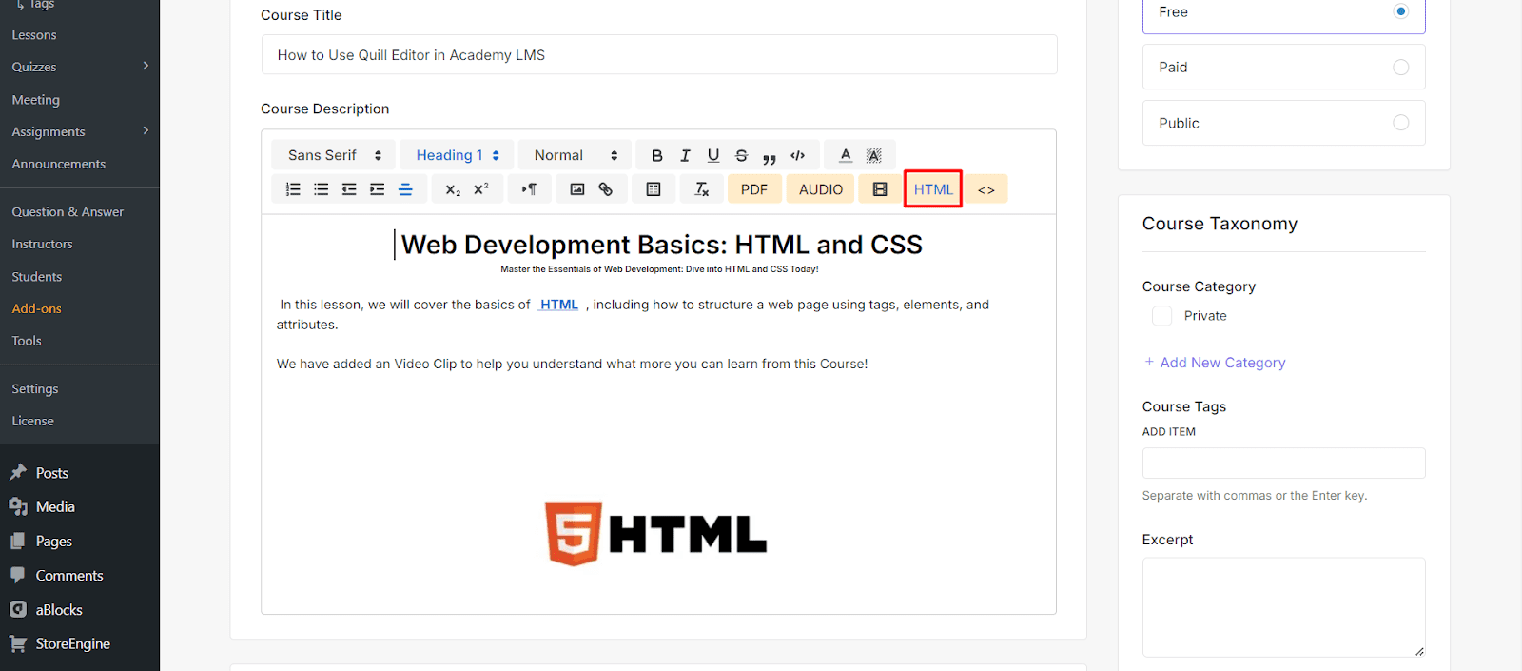Screen dimensions: 1522x671
Task: Open Question & Answer menu
Action: pyautogui.click(x=68, y=212)
